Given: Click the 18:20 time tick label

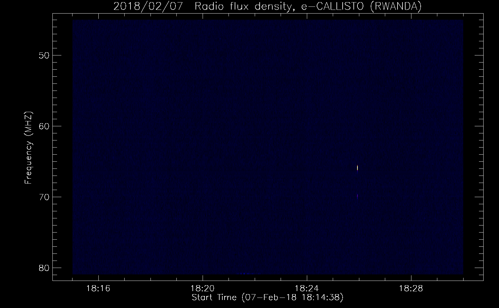Looking at the screenshot, I should point(203,289).
